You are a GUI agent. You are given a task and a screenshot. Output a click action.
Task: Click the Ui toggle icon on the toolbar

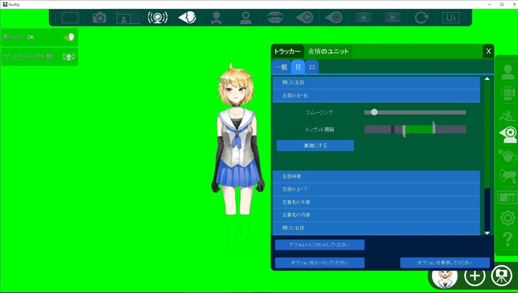(x=451, y=17)
